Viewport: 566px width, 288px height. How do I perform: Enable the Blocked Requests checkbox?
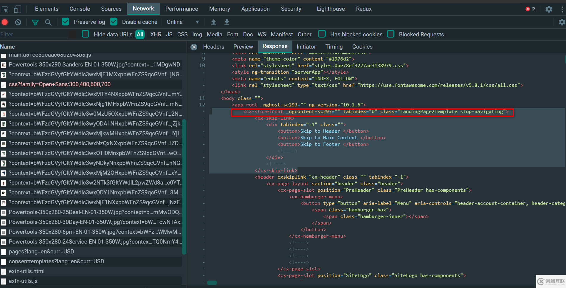(x=391, y=34)
